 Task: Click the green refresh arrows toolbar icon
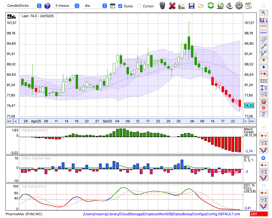point(211,5)
